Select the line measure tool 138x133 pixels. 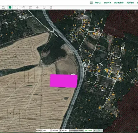(x=17, y=7)
